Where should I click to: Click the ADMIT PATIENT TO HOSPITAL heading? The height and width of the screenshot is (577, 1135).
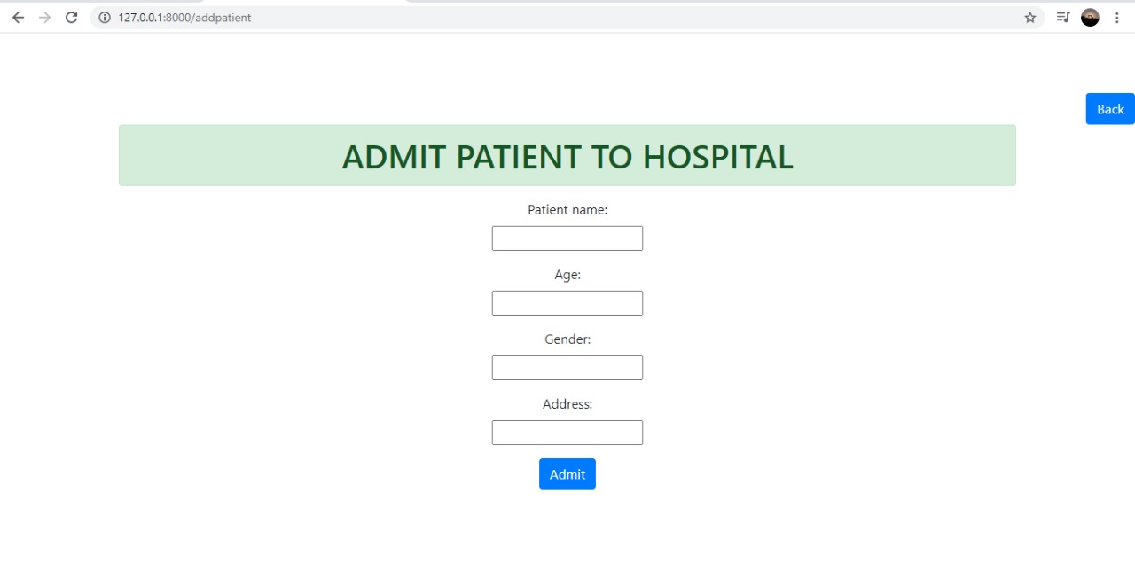pyautogui.click(x=567, y=157)
